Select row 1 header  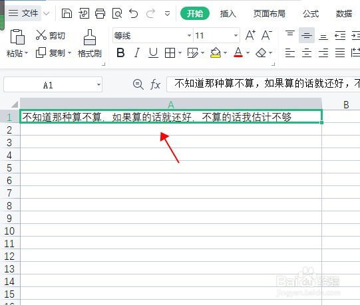click(9, 117)
